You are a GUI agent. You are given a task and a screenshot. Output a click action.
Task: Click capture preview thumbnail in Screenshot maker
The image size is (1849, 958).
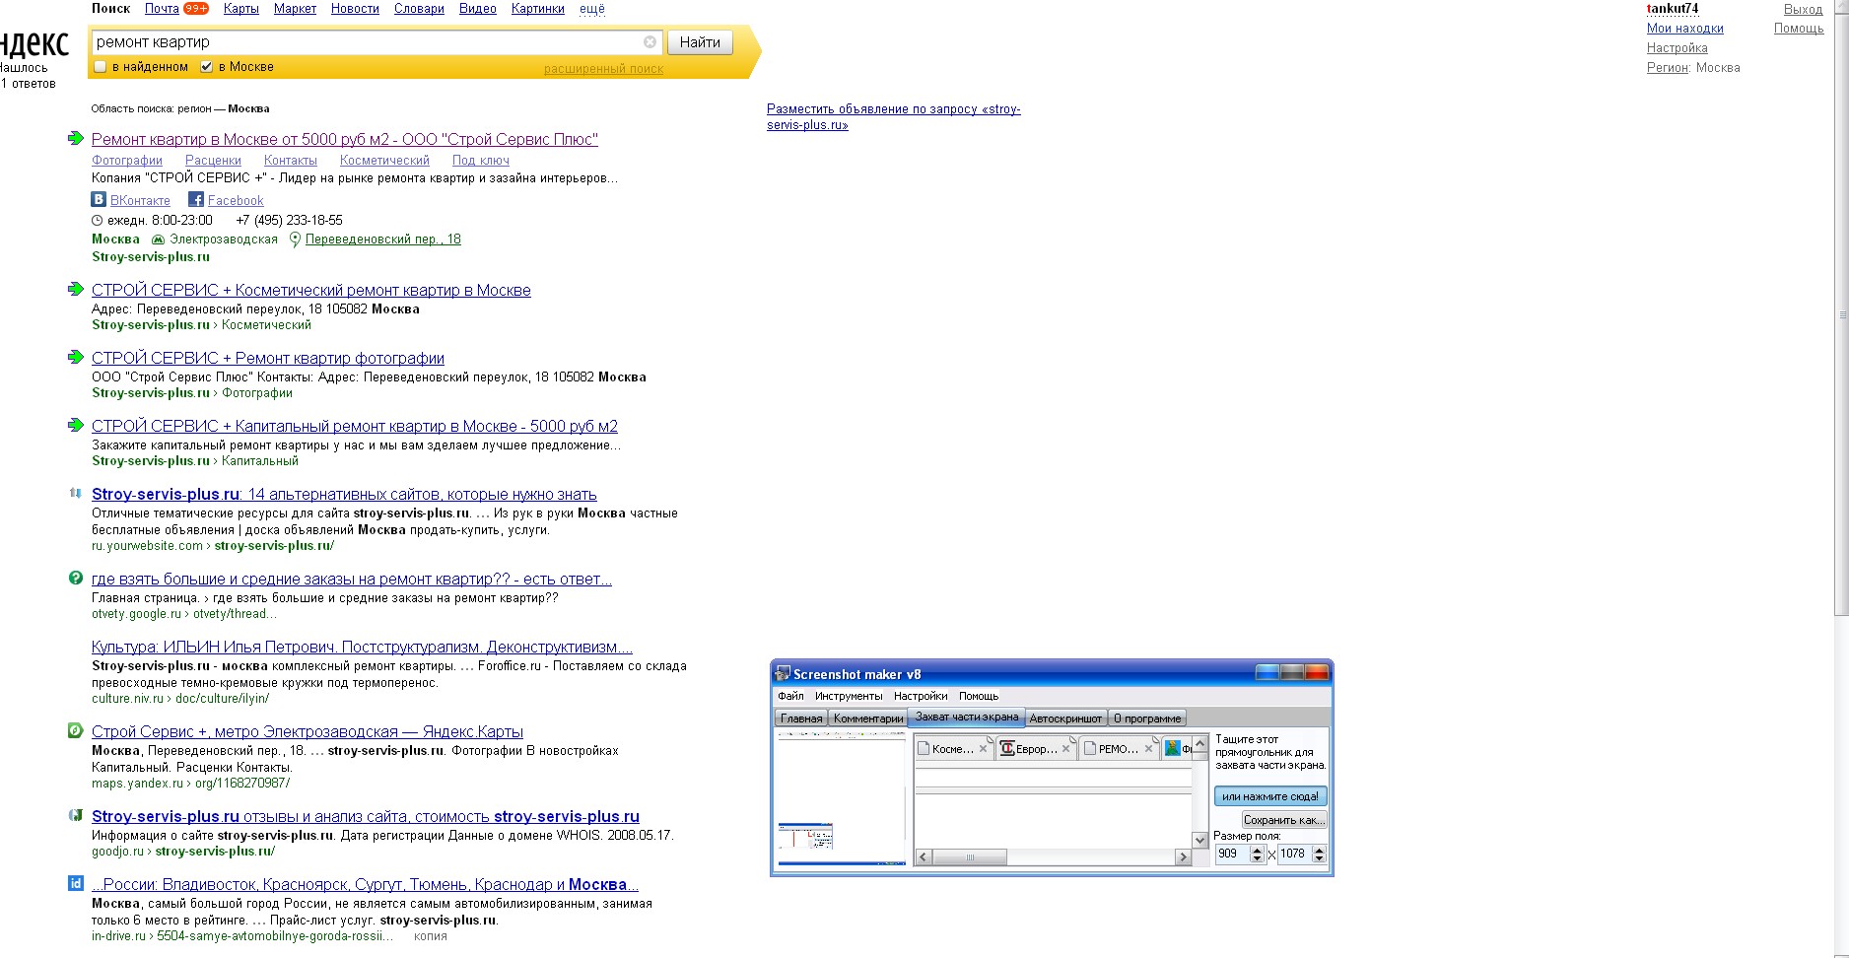[x=841, y=798]
